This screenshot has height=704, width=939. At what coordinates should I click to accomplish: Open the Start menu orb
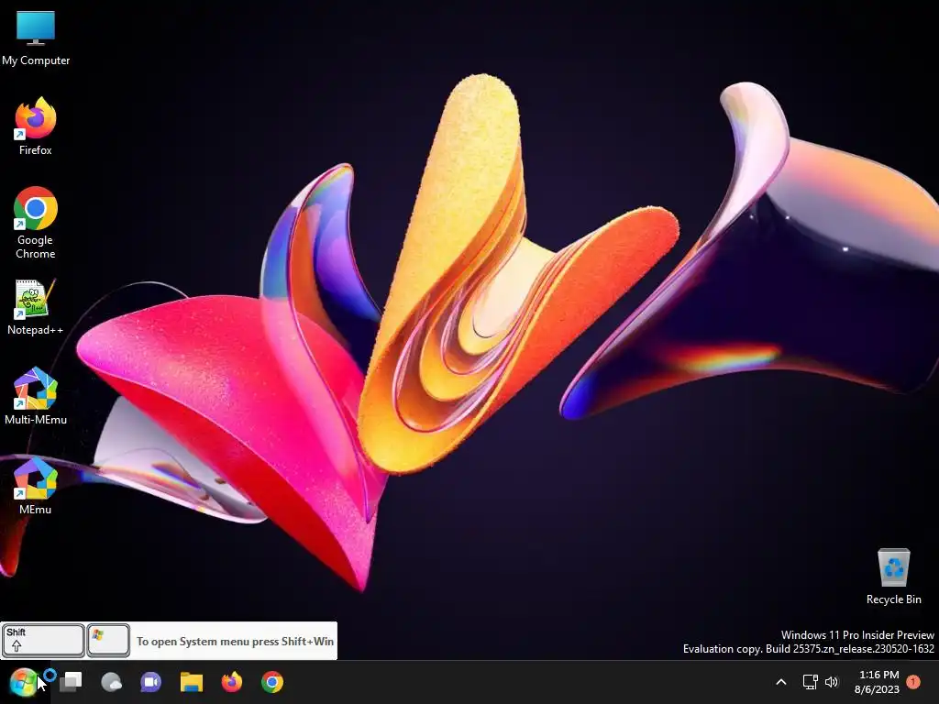[23, 682]
